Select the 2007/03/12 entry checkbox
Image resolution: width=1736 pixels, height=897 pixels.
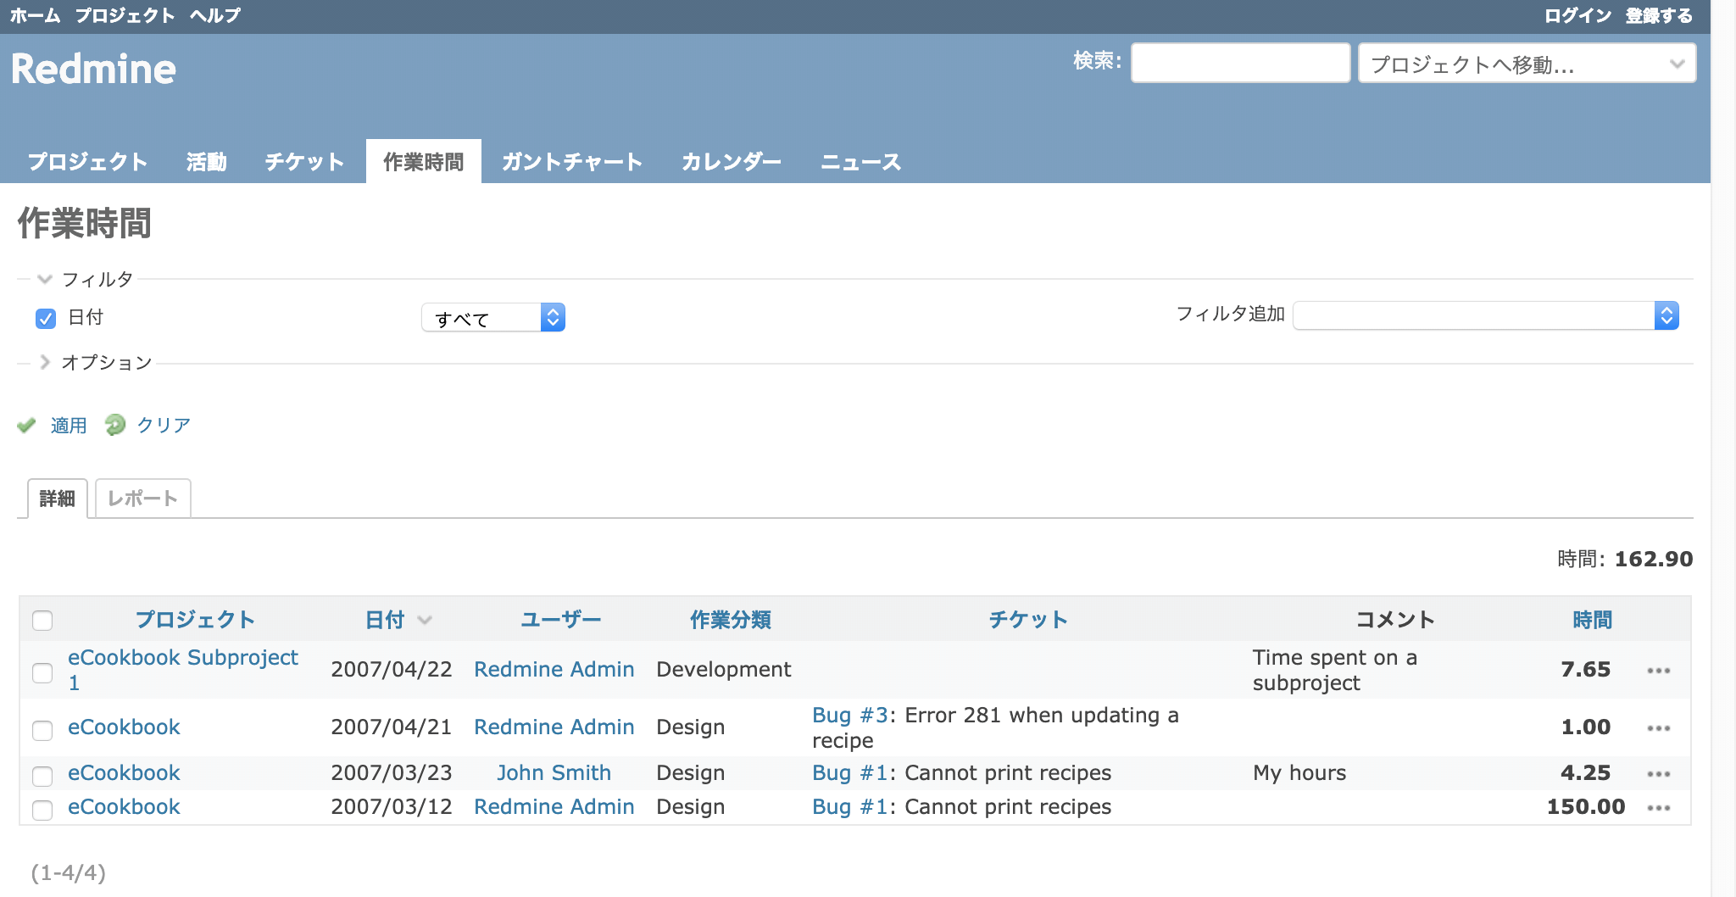point(42,810)
